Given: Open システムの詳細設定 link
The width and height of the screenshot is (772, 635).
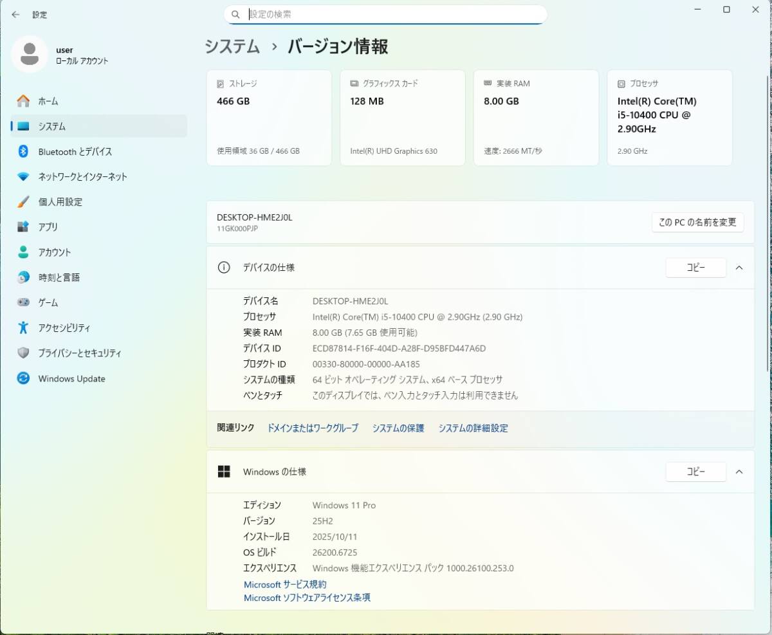Looking at the screenshot, I should pyautogui.click(x=473, y=428).
